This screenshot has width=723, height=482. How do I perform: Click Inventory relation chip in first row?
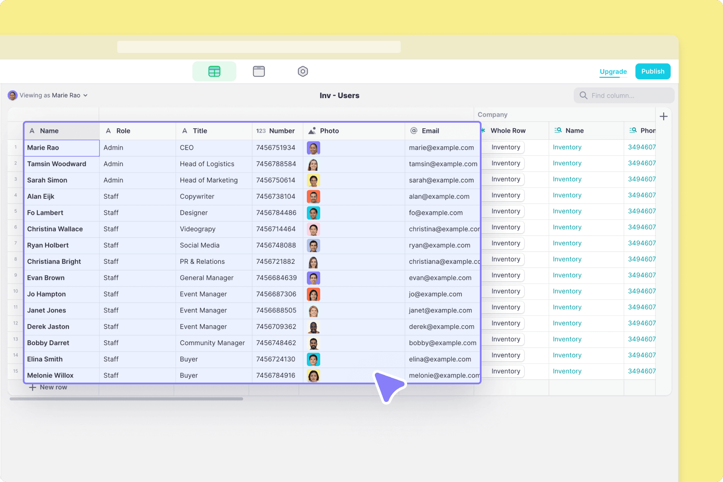click(506, 147)
